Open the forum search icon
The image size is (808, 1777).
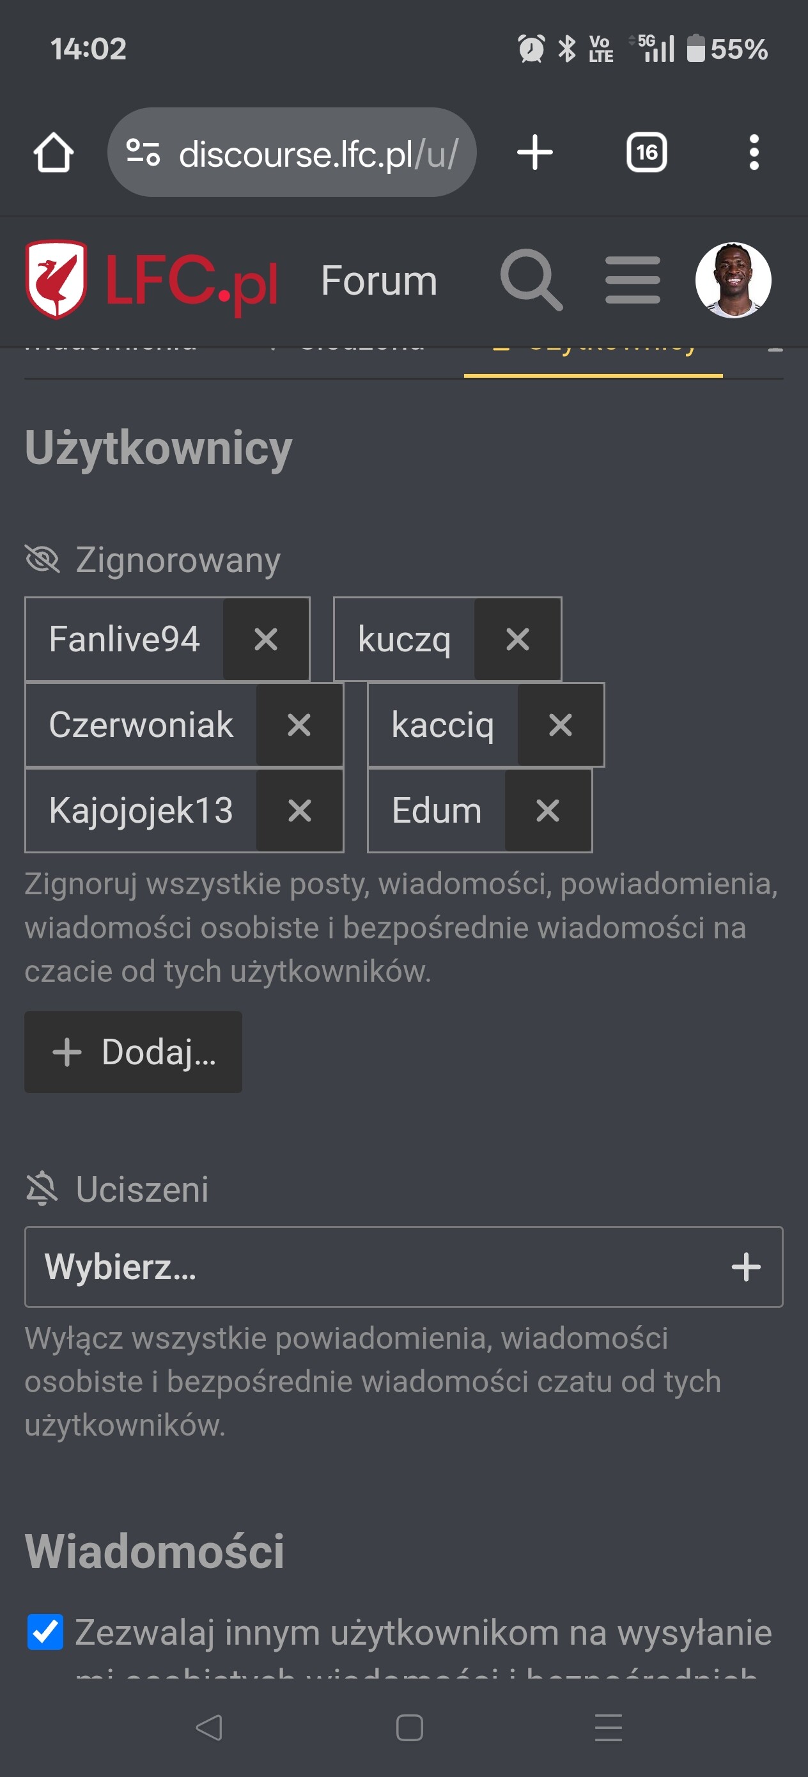click(531, 280)
